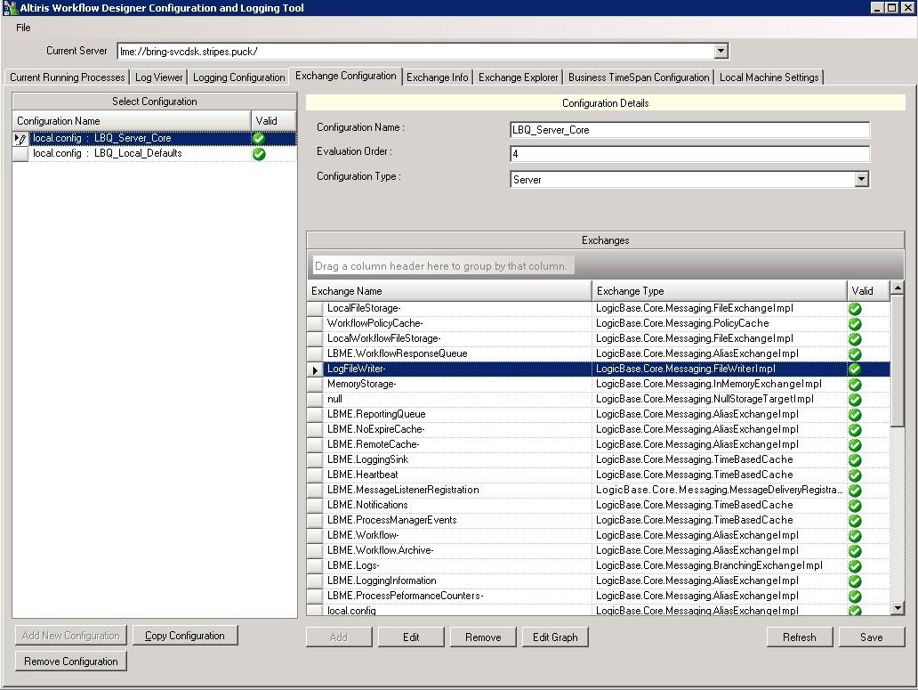This screenshot has width=918, height=690.
Task: Select row header box for LBME.ReportingQueue
Action: pos(315,415)
